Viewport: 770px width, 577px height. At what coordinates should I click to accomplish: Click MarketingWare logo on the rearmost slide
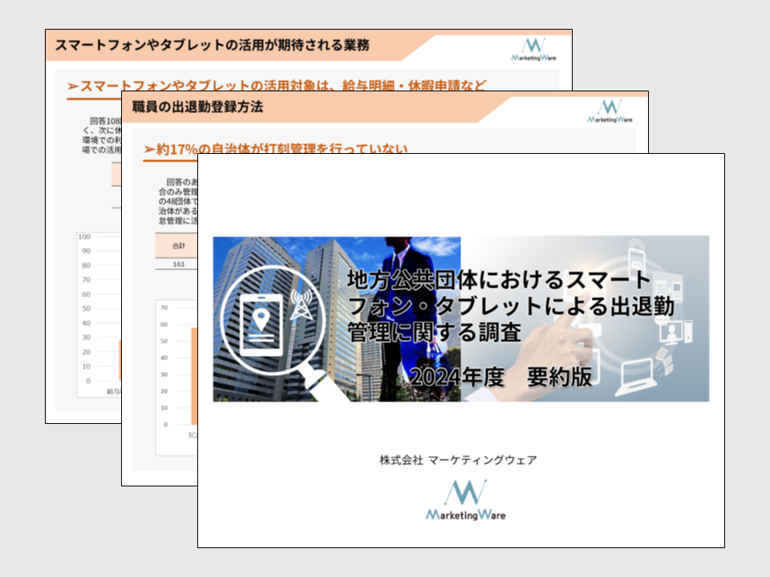(533, 48)
